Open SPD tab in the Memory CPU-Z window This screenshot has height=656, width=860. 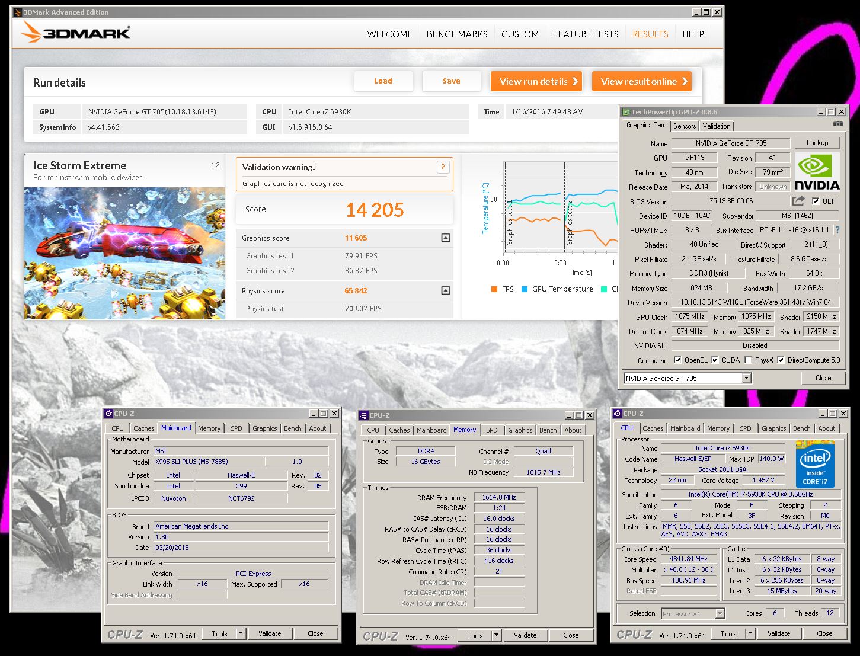pyautogui.click(x=492, y=430)
